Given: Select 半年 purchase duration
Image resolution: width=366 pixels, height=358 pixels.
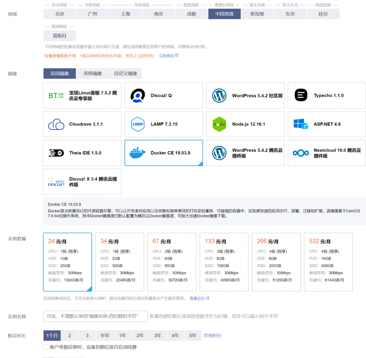Looking at the screenshot, I should click(105, 336).
